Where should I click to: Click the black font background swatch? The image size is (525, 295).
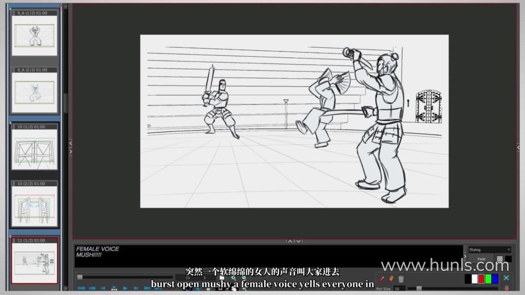point(508,259)
